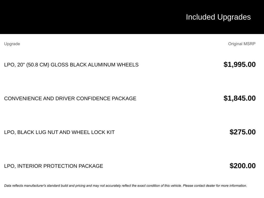Click the word "Upgrades" in the banner title
This screenshot has height=198, width=264.
pos(234,17)
